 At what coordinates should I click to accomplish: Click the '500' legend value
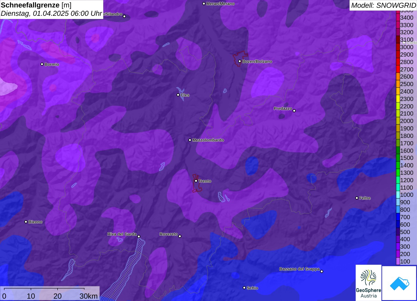point(405,232)
